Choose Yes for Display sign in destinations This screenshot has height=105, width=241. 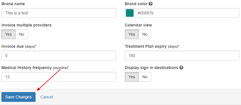click(132, 77)
